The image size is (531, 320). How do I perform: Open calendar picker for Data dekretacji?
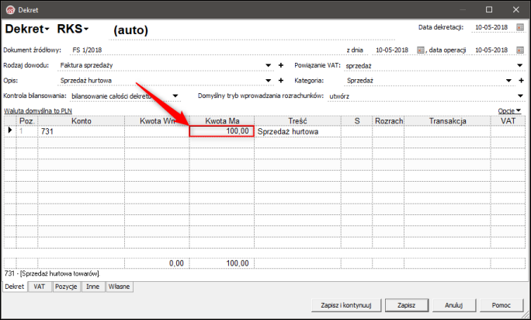520,27
